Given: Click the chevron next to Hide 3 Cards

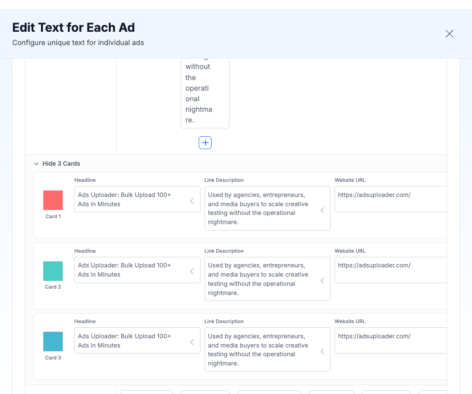Looking at the screenshot, I should coord(36,163).
